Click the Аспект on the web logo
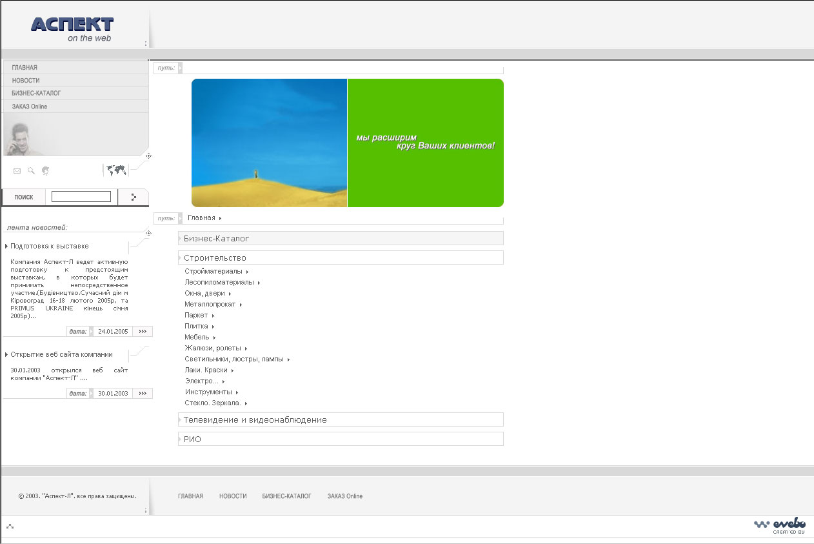Screen dimensions: 814x544 coord(72,28)
